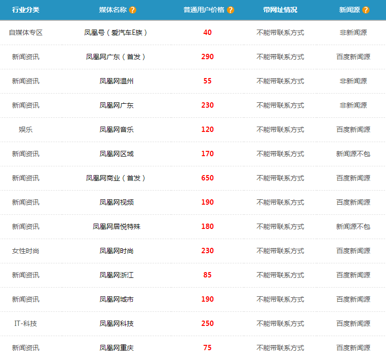
Task: Click the 女性时尚 category cell
Action: coord(26,251)
